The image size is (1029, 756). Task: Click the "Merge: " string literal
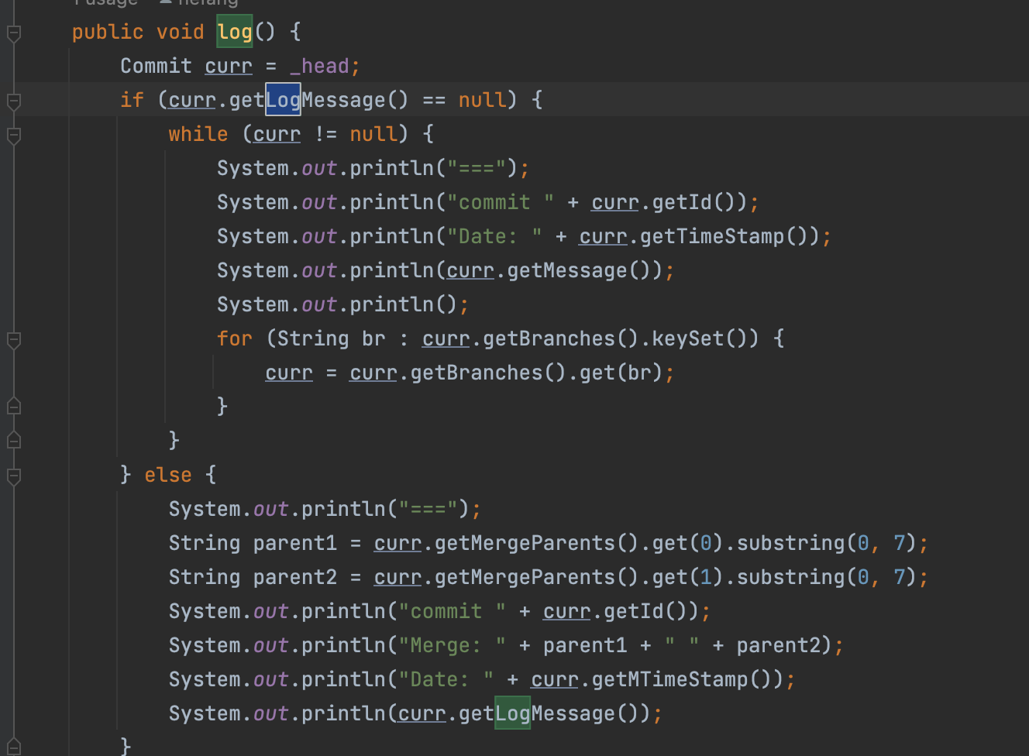click(452, 645)
